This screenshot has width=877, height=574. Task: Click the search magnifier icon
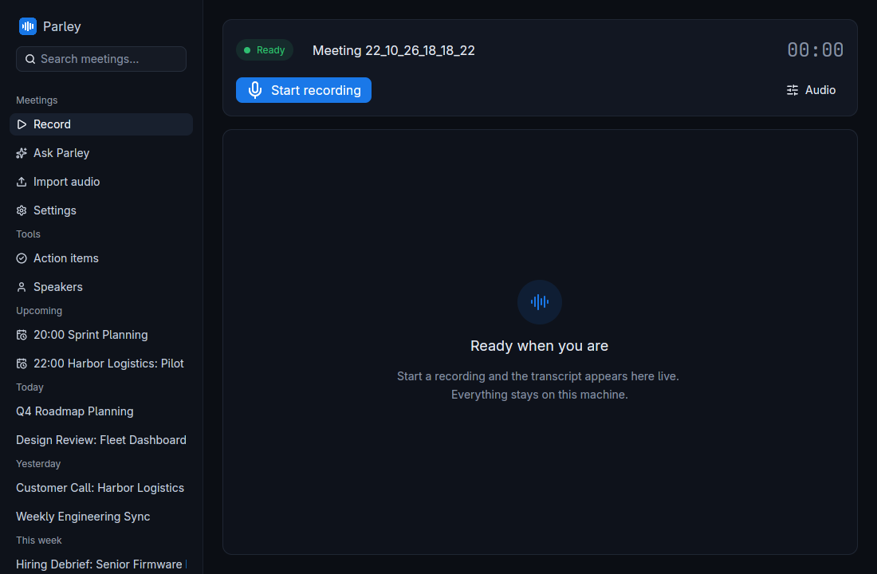coord(30,59)
